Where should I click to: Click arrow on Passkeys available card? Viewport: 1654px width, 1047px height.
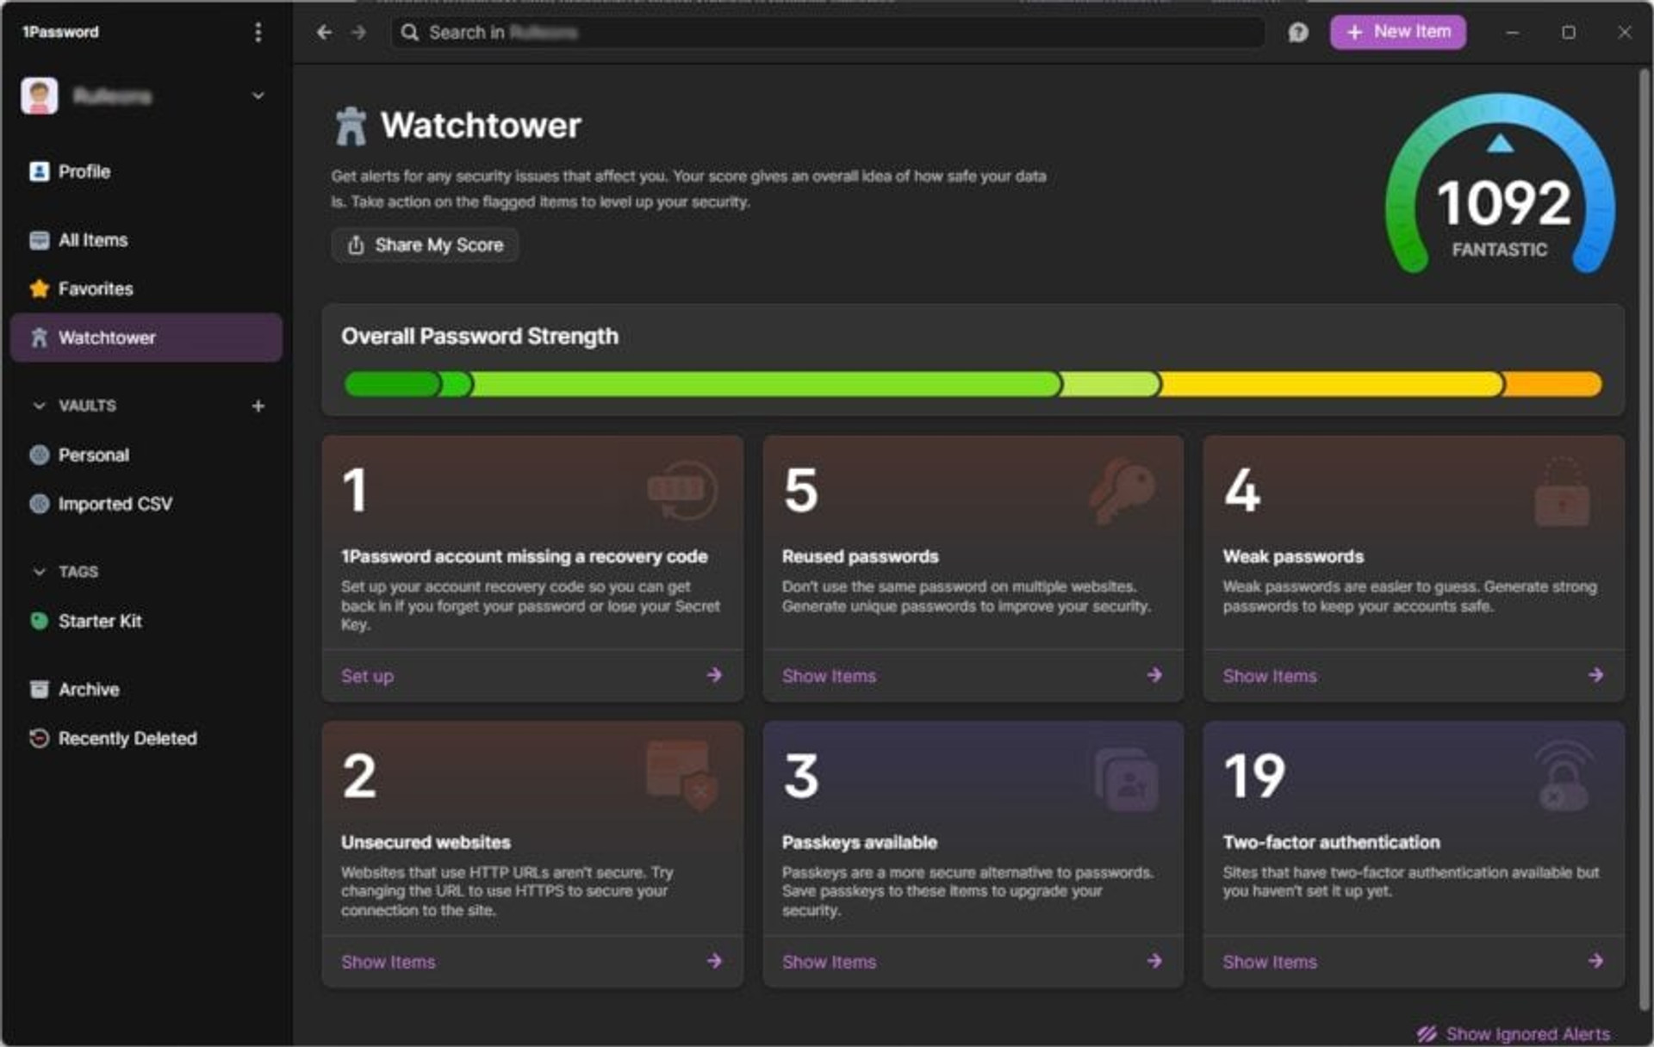point(1154,961)
